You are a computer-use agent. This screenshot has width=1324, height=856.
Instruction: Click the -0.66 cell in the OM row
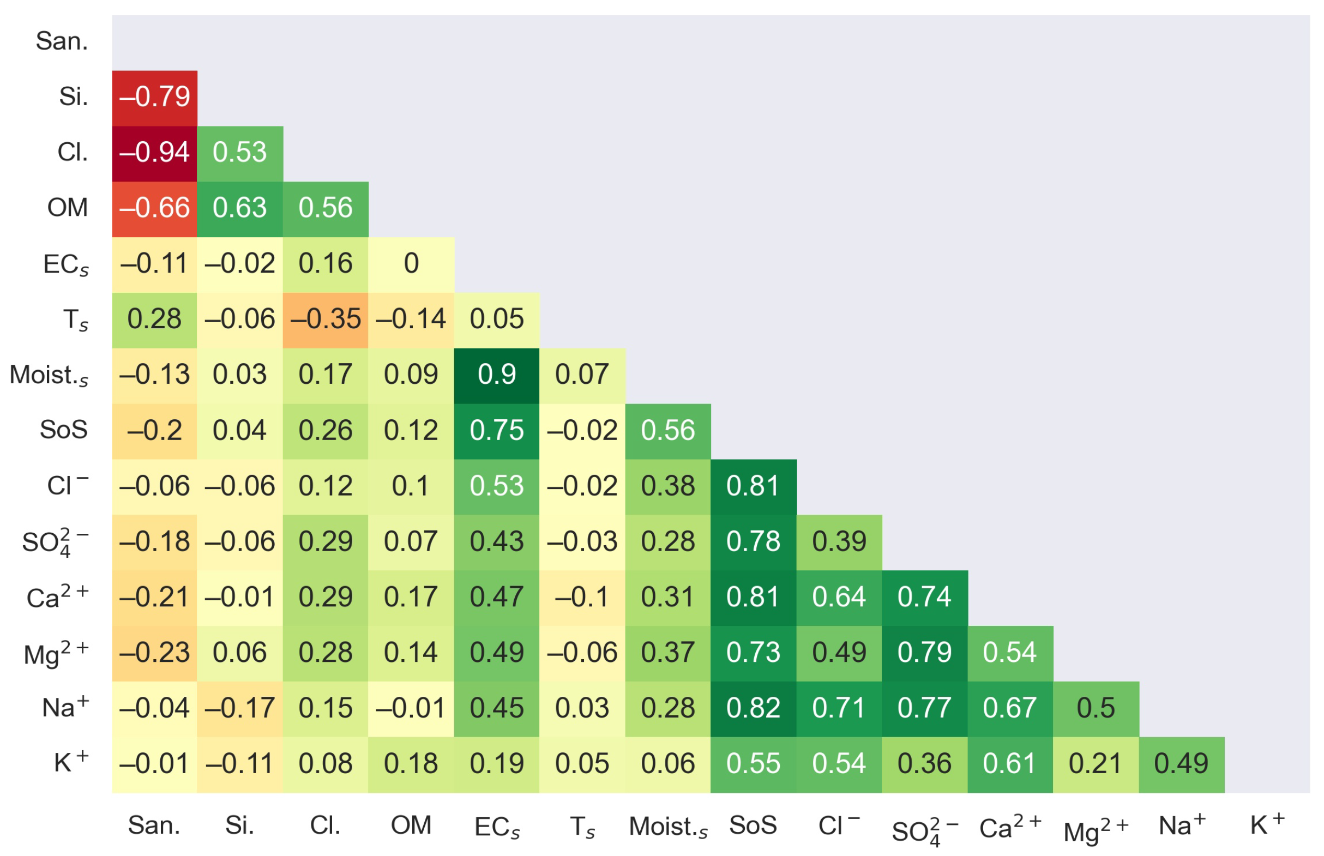[154, 209]
